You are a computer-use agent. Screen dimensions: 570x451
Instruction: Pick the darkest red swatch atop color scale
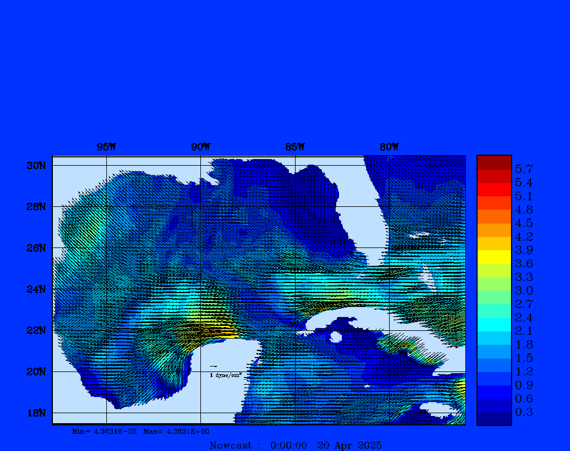tap(494, 162)
